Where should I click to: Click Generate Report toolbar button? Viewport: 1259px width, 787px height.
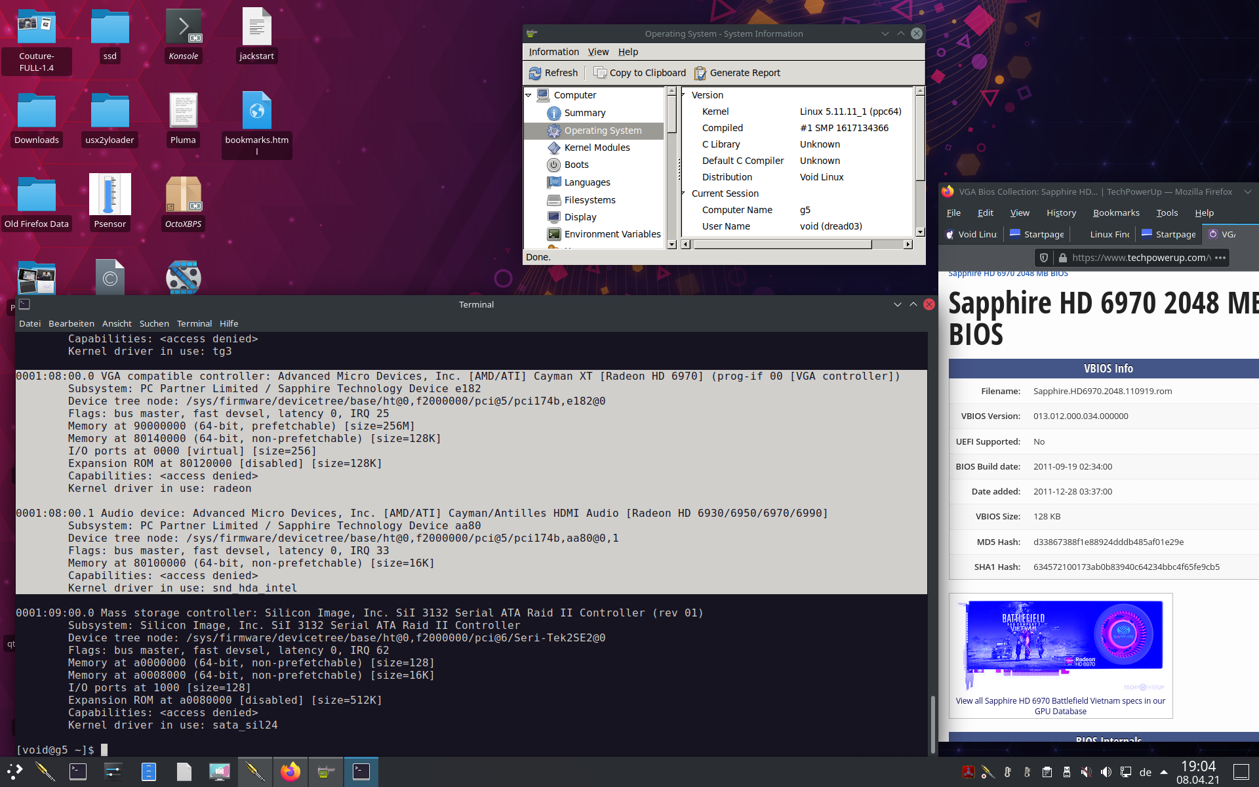[738, 73]
